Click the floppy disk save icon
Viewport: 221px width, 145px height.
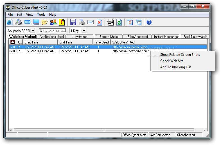click(x=73, y=22)
